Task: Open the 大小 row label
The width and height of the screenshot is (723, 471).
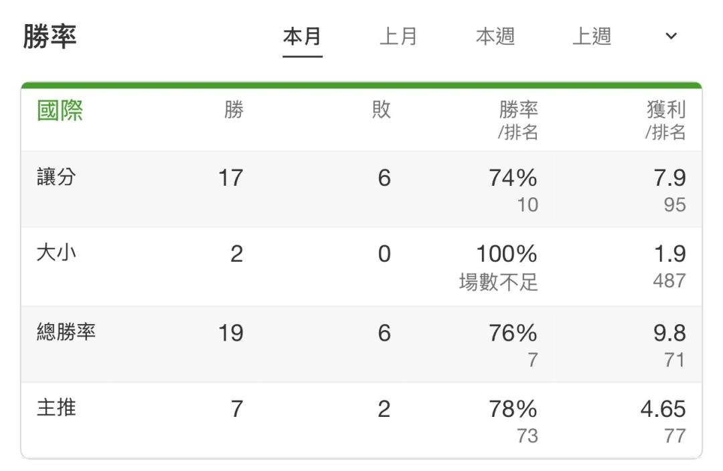Action: point(56,253)
